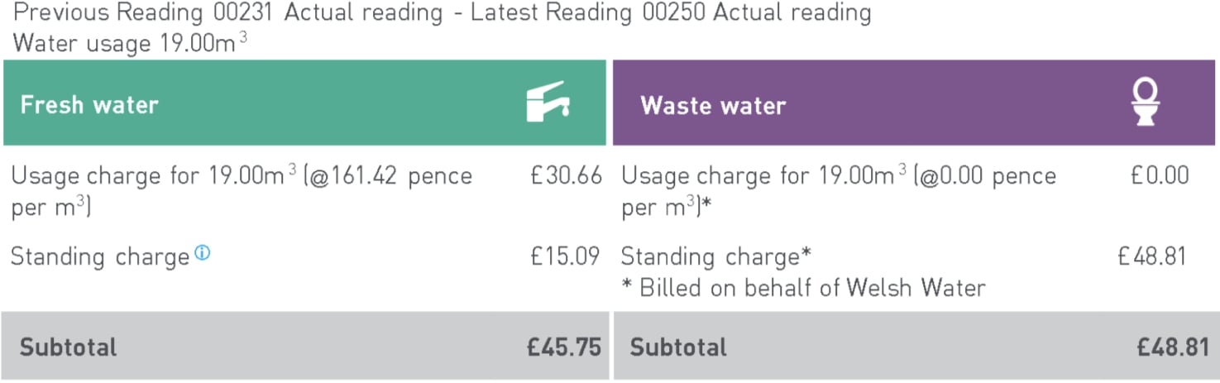1220x383 pixels.
Task: Click the toilet icon in Waste water header
Action: click(x=1146, y=103)
